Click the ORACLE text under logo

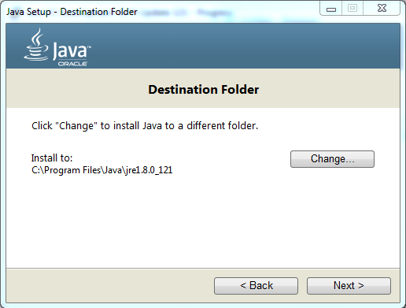[72, 64]
